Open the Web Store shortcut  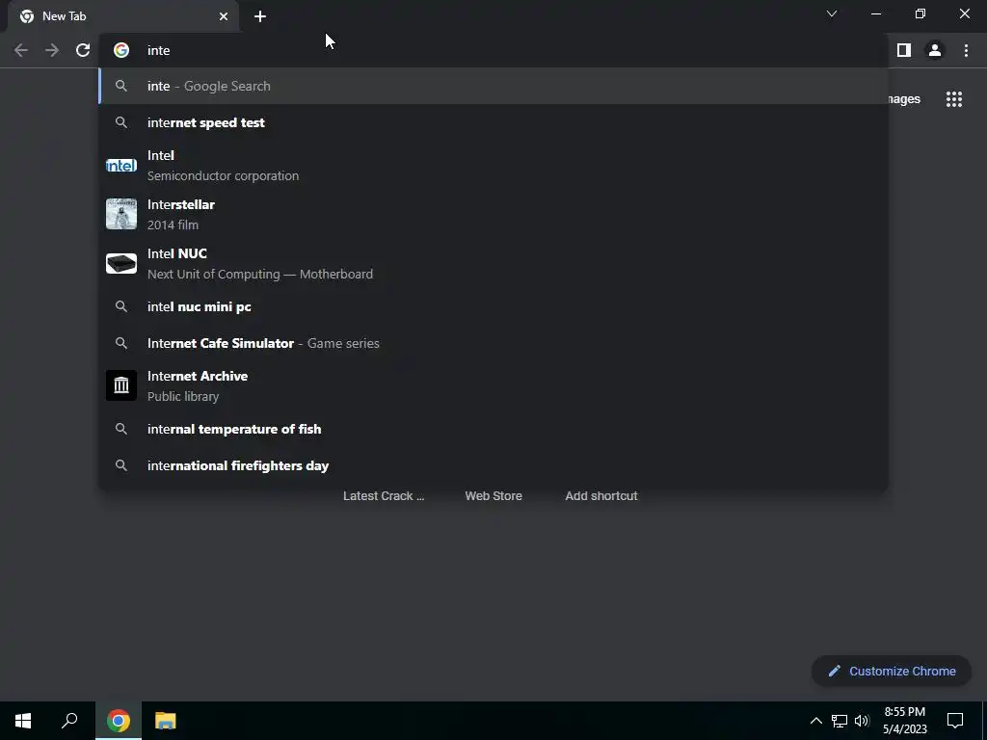click(493, 496)
